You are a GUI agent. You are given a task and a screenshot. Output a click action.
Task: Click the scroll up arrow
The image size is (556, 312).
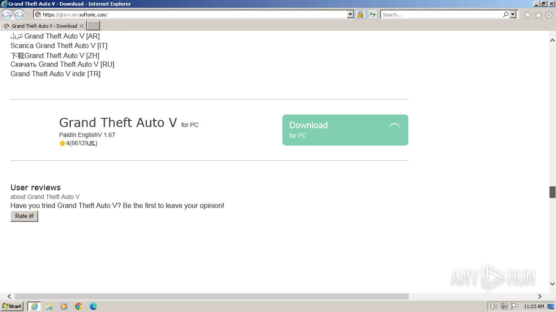(553, 40)
